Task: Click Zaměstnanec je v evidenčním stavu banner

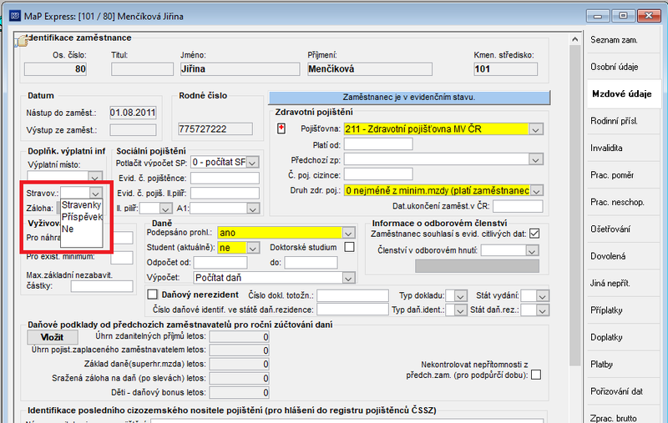Action: [x=409, y=98]
